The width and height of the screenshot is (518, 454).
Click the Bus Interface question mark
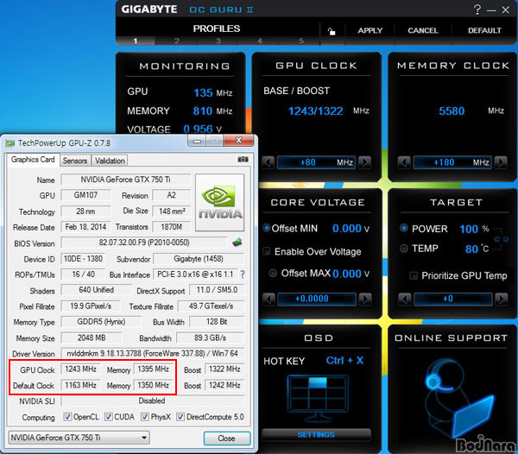[243, 274]
